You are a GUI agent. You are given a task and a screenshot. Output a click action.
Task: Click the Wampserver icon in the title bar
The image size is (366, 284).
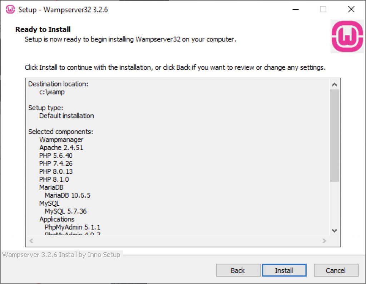point(10,10)
